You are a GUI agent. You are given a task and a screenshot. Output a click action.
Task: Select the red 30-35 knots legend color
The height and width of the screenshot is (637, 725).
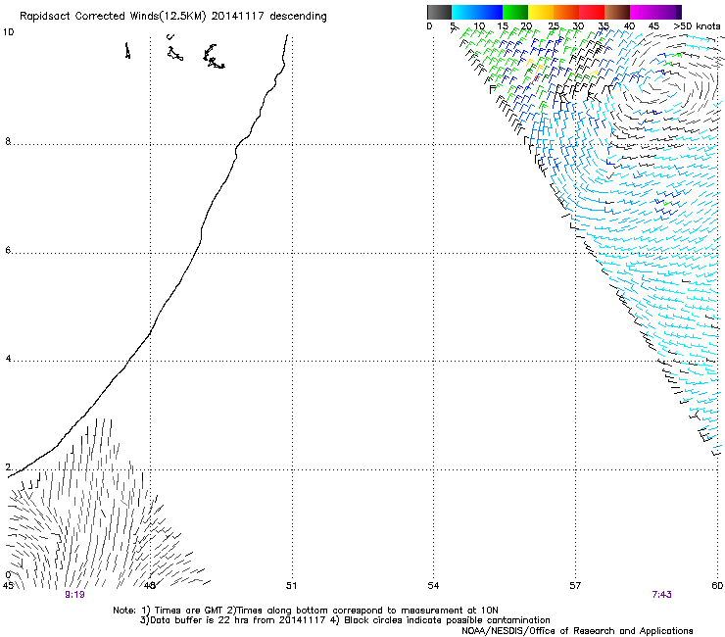coord(592,12)
